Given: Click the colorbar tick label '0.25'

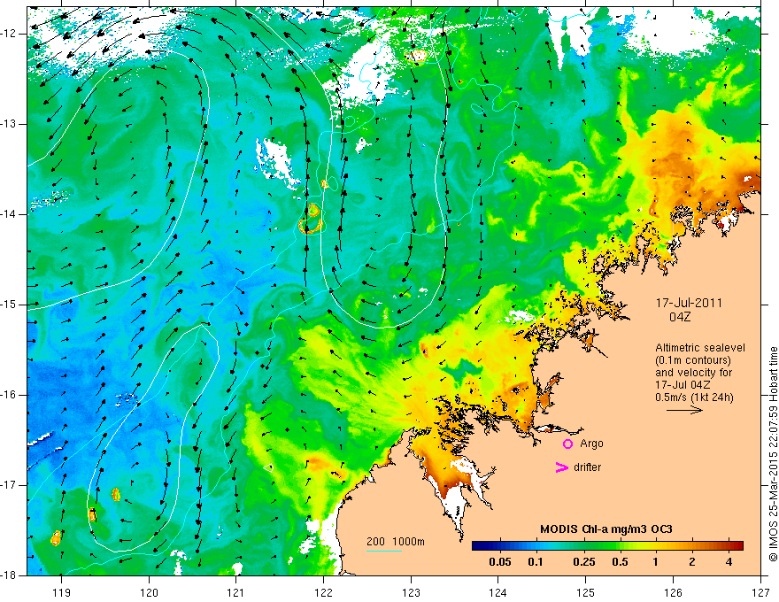Looking at the screenshot, I should [583, 562].
